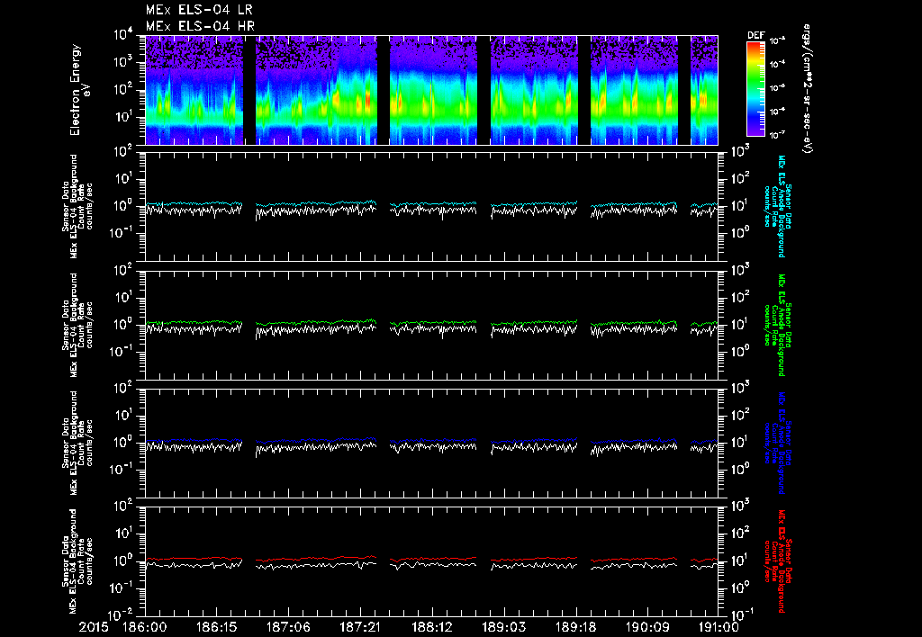Click the "DEF" label above the color bar

tap(755, 35)
